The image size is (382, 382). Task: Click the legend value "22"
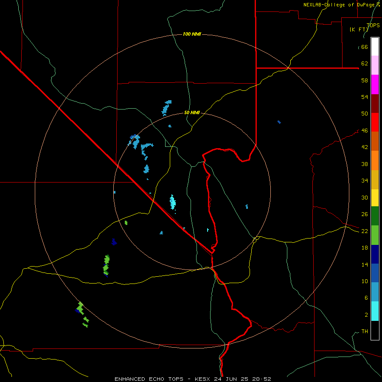point(365,231)
